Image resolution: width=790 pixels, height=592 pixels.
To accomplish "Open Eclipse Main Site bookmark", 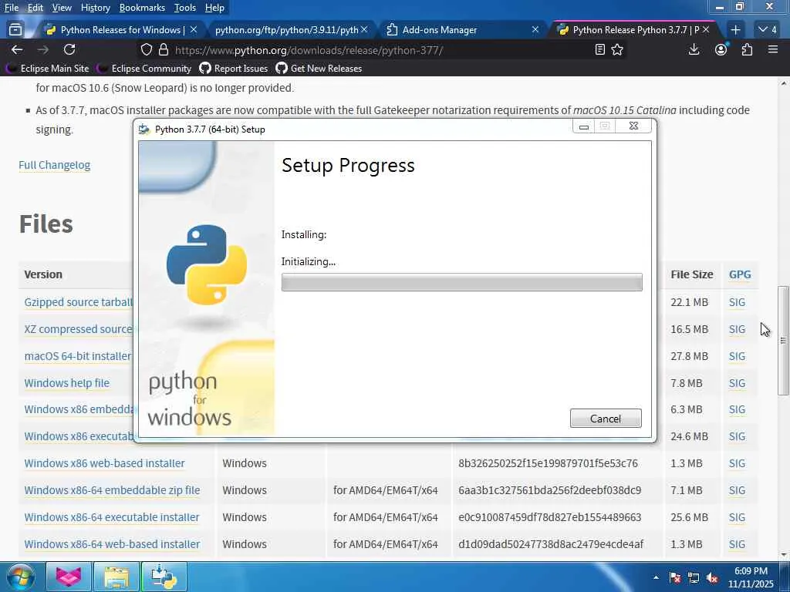I will pyautogui.click(x=47, y=68).
